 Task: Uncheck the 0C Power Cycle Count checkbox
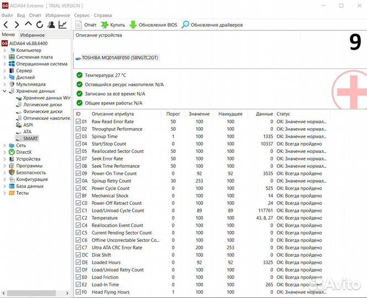point(78,188)
